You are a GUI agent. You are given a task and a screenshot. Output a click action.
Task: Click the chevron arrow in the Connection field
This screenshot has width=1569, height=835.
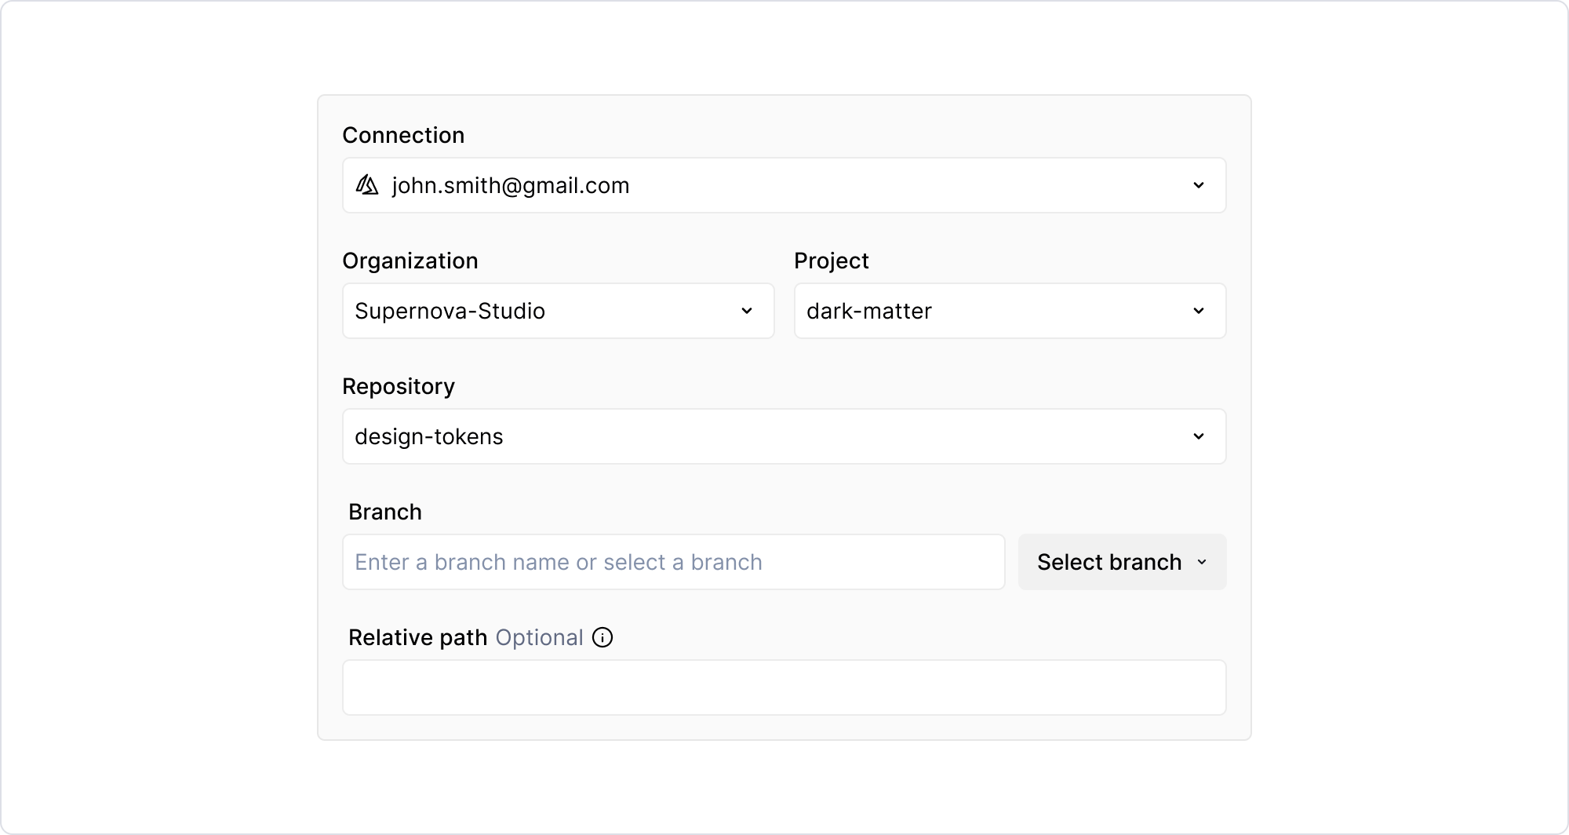[1198, 185]
